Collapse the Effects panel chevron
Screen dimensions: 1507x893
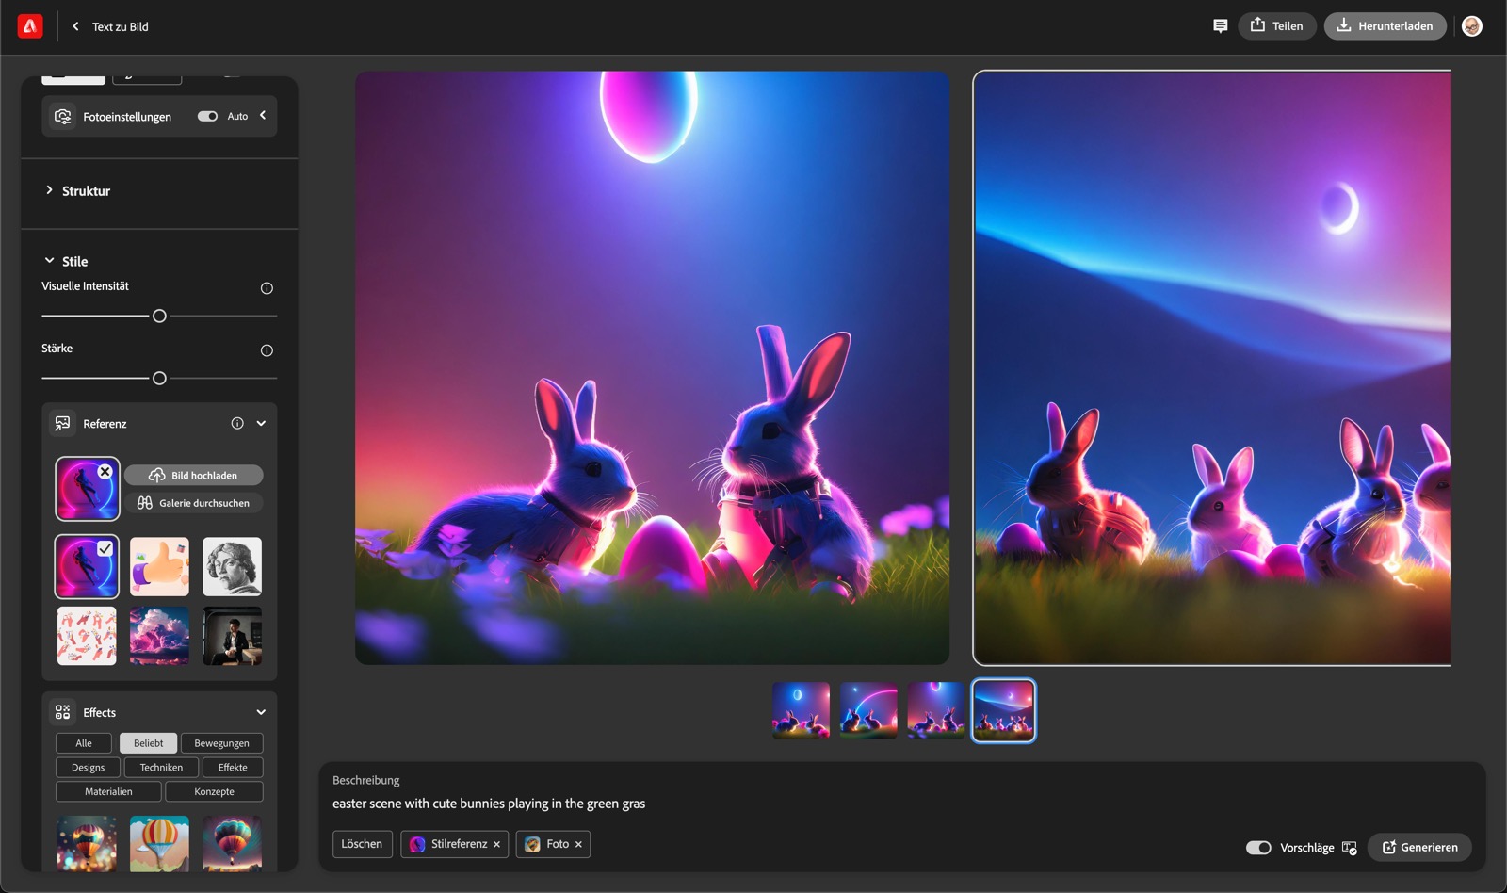(261, 712)
